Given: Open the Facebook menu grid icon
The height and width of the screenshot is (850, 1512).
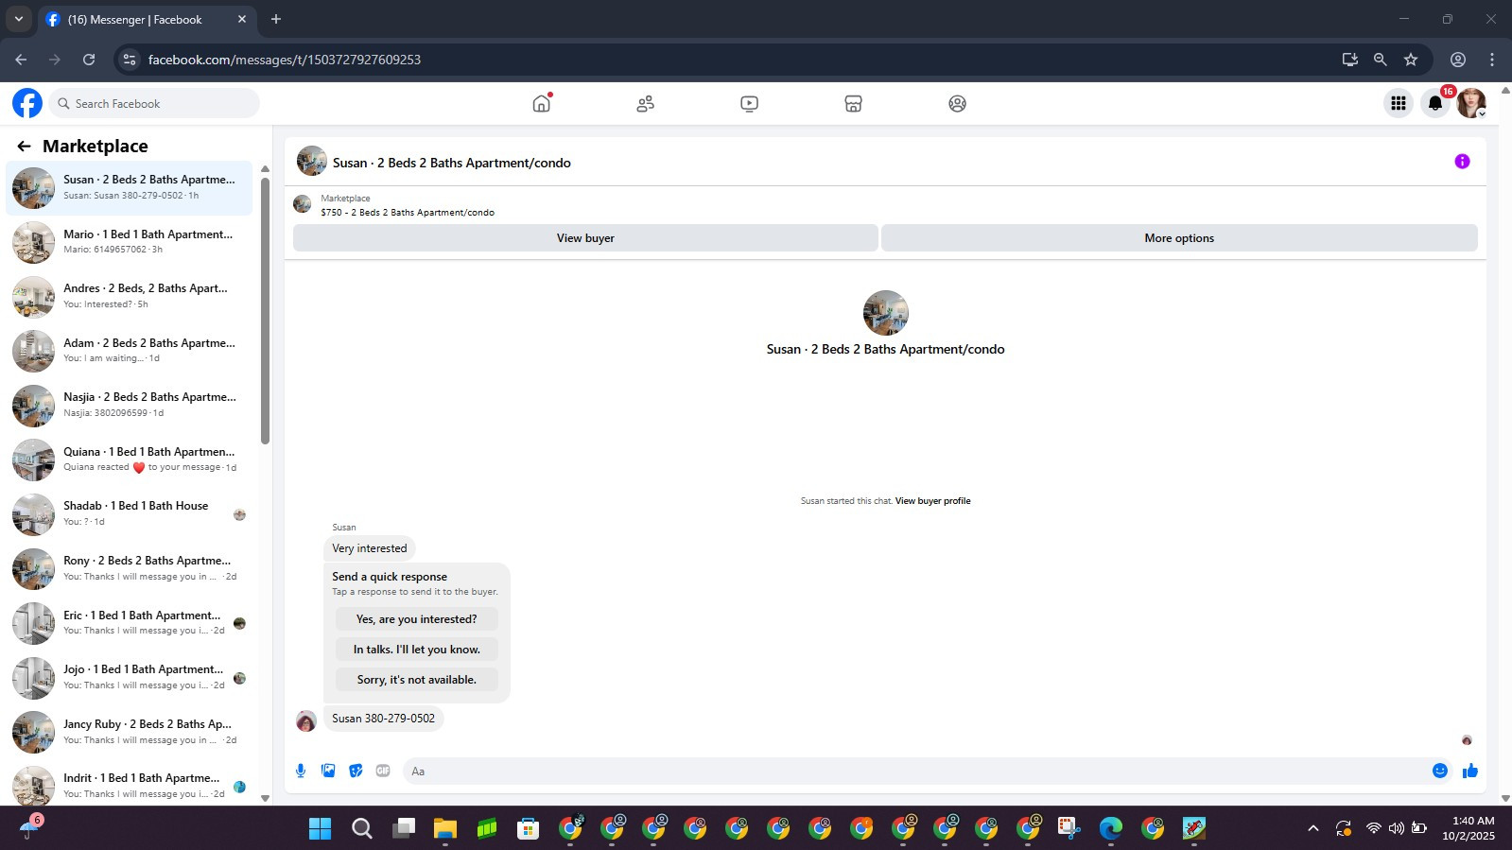Looking at the screenshot, I should pyautogui.click(x=1398, y=104).
